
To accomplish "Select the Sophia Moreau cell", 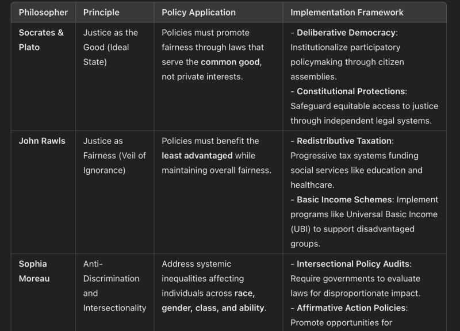I will tap(34, 271).
